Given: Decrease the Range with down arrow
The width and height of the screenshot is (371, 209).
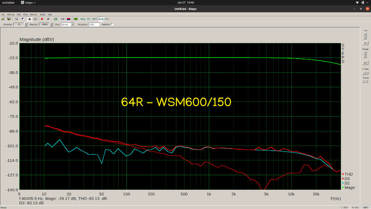Looking at the screenshot, I should (365, 56).
